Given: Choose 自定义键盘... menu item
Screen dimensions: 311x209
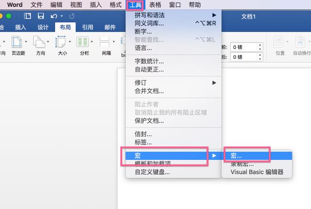Looking at the screenshot, I should coord(173,172).
